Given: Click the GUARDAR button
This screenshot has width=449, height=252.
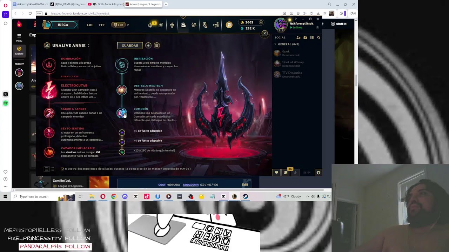Looking at the screenshot, I should (130, 45).
